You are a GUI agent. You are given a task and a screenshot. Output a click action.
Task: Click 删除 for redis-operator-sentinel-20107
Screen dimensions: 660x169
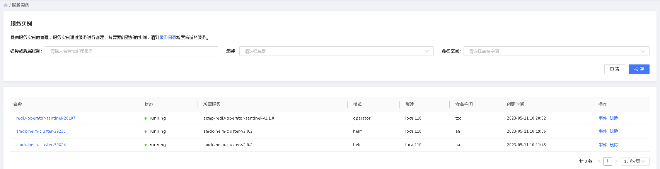click(614, 118)
